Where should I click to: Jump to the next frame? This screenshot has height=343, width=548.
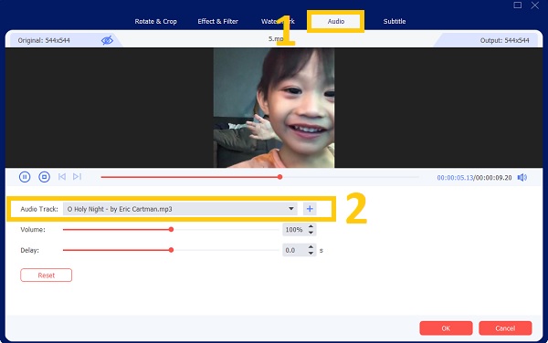pos(78,177)
